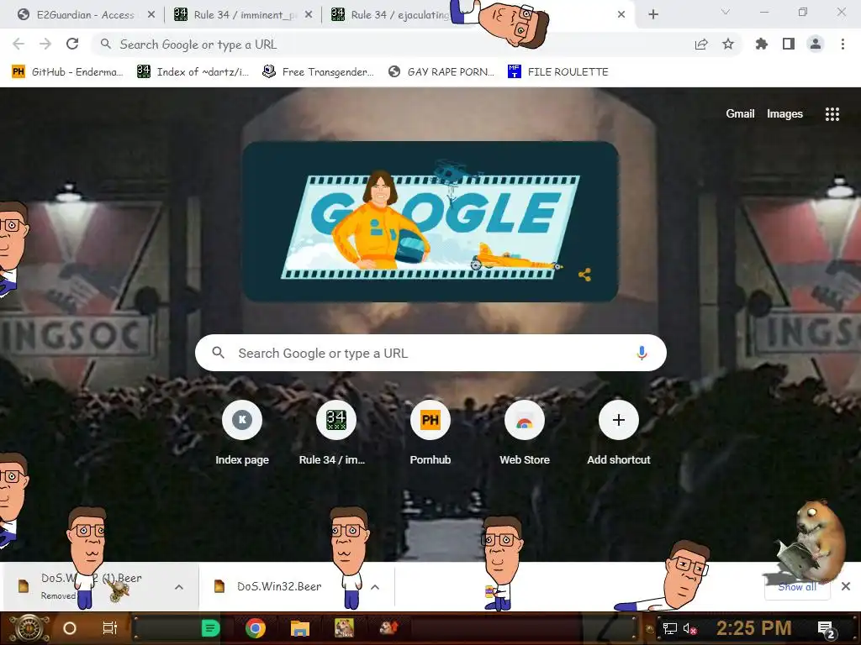Click the Add shortcut tile
Viewport: 861px width, 645px height.
(619, 434)
